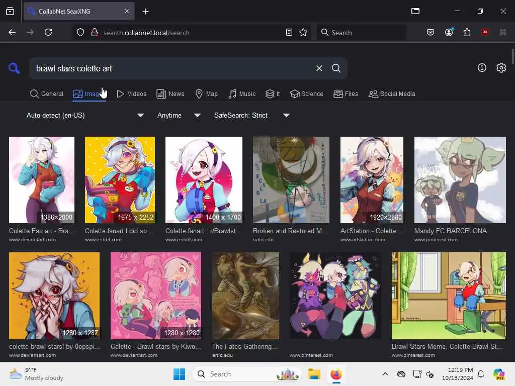515x386 pixels.
Task: Open Firefox View at the tab bar start
Action: (10, 12)
